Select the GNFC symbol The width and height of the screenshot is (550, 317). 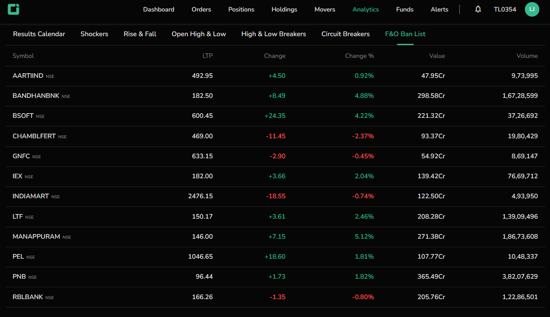pos(21,156)
